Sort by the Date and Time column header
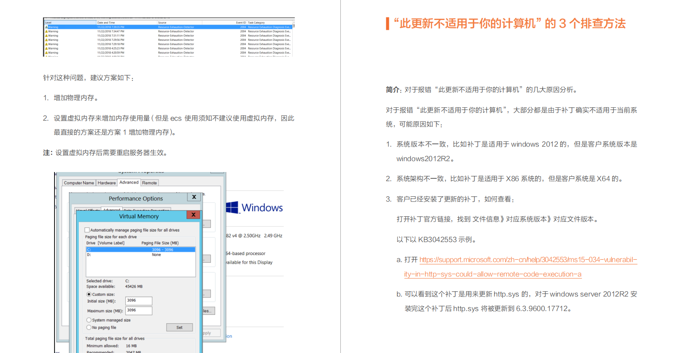 pyautogui.click(x=127, y=23)
